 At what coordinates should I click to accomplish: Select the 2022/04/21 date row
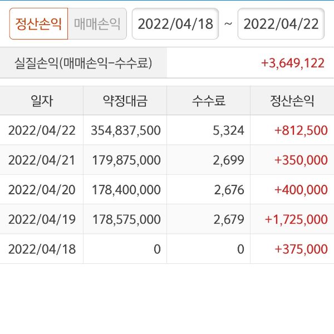(42, 160)
